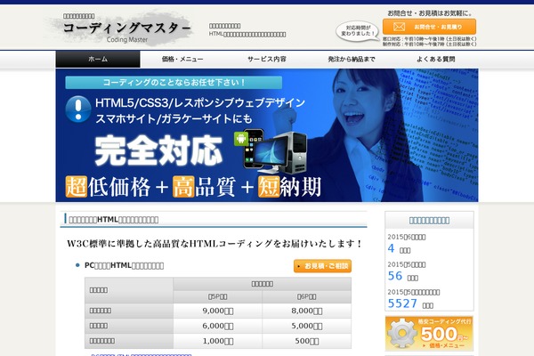The height and width of the screenshot is (356, 534).
Task: Open the ホーム navigation tab
Action: click(x=98, y=59)
